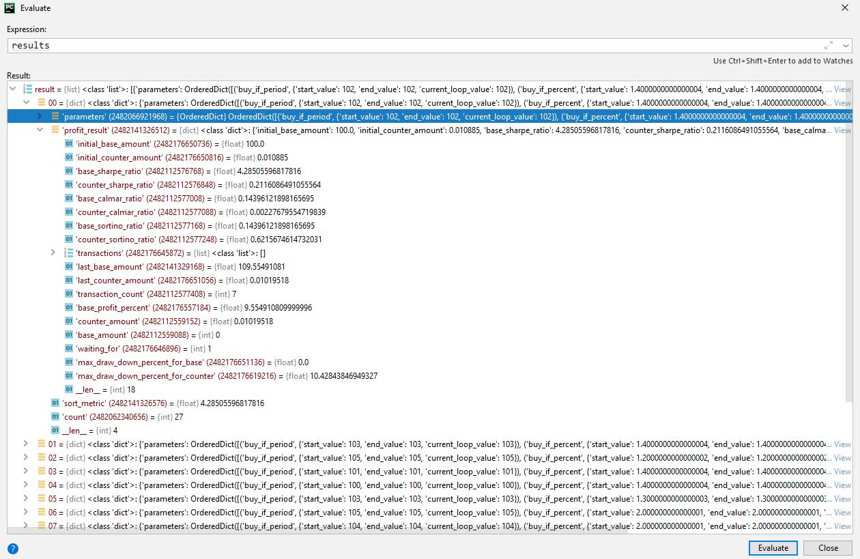The height and width of the screenshot is (559, 860).
Task: Click inside the Expression input field
Action: (x=273, y=45)
